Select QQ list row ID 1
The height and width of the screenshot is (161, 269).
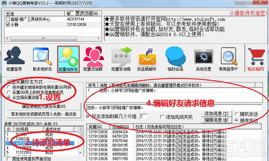(41, 135)
